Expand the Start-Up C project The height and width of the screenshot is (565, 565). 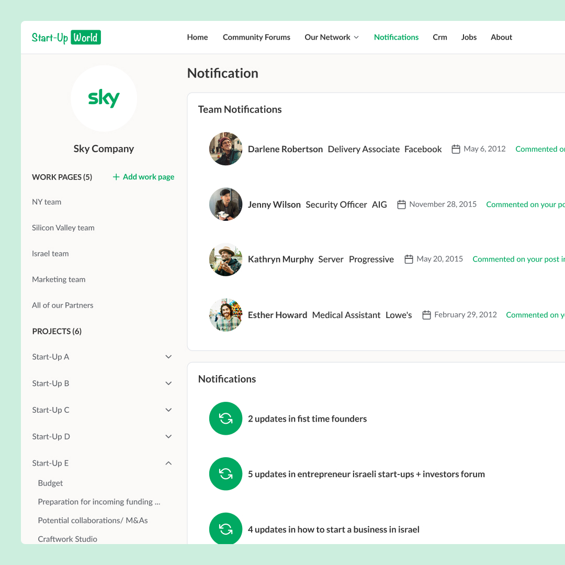(168, 410)
